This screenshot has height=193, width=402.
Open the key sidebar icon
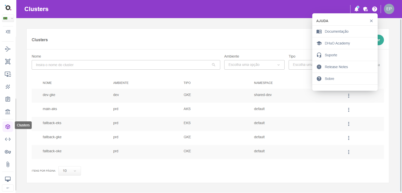pos(8,152)
